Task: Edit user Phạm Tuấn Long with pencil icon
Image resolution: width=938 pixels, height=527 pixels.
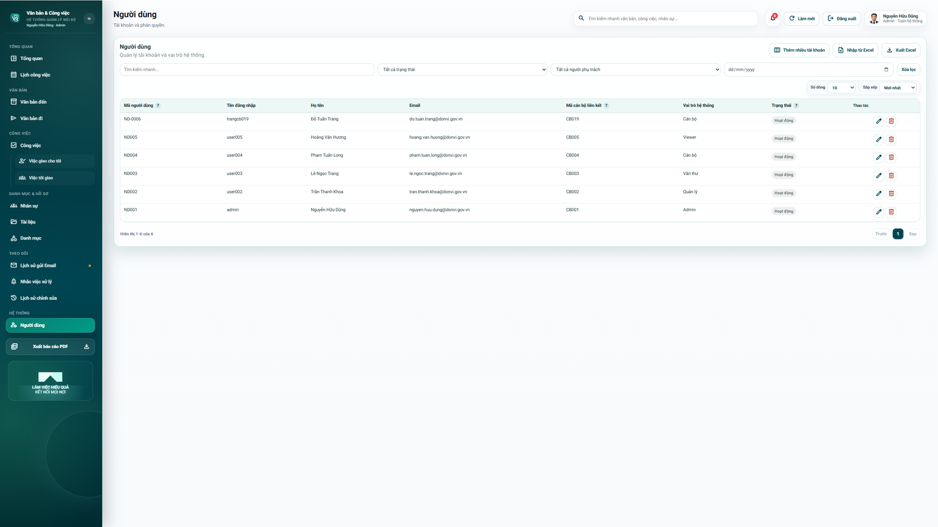Action: 878,158
